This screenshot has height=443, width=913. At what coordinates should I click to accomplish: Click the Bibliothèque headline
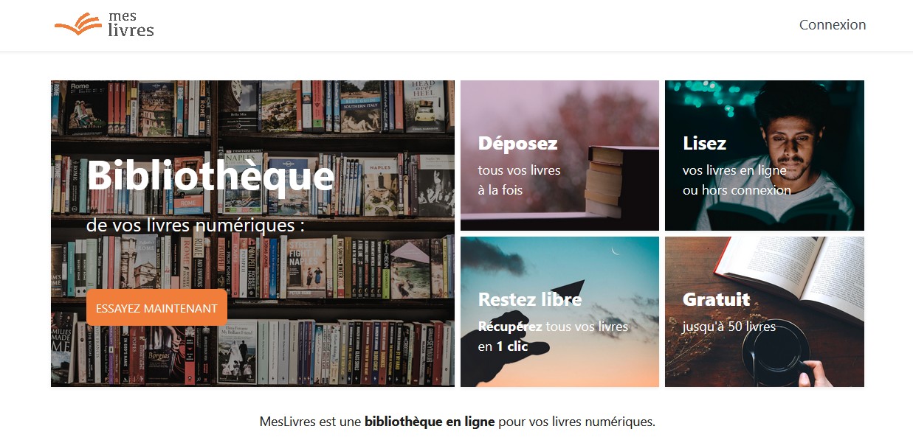[210, 175]
